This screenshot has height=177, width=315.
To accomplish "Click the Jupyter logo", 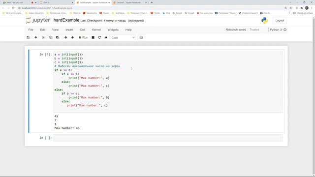I will click(38, 20).
